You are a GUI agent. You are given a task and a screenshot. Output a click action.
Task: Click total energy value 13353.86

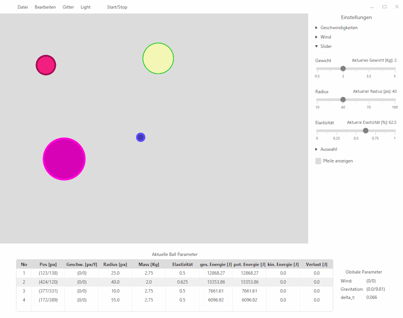click(x=216, y=282)
